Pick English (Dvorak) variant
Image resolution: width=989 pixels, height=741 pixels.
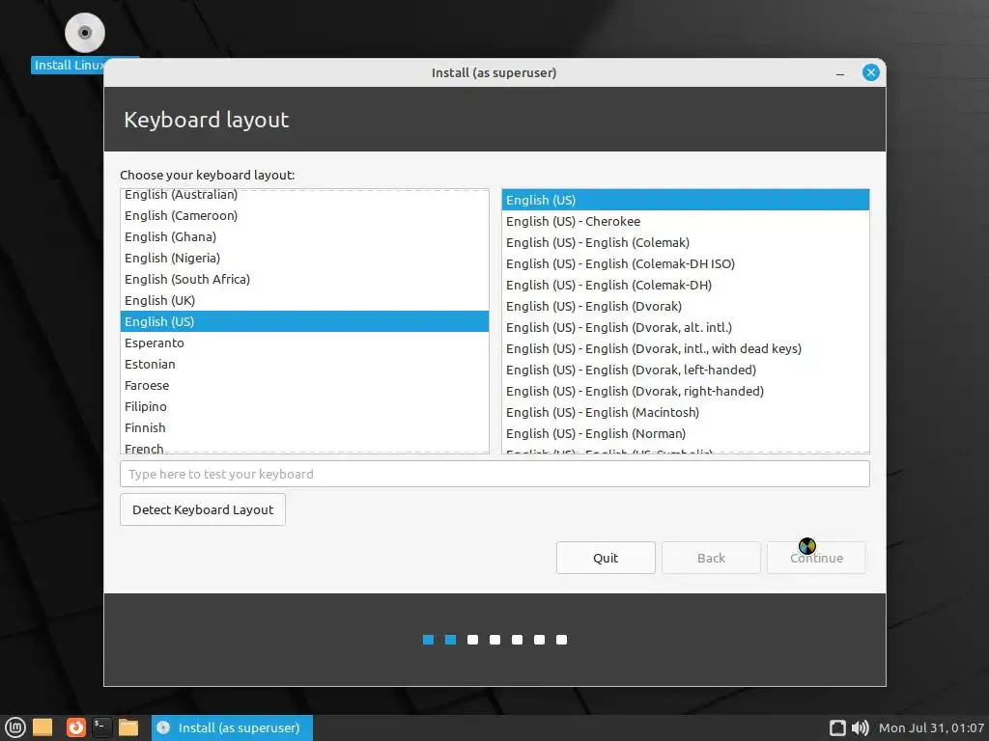pyautogui.click(x=686, y=306)
